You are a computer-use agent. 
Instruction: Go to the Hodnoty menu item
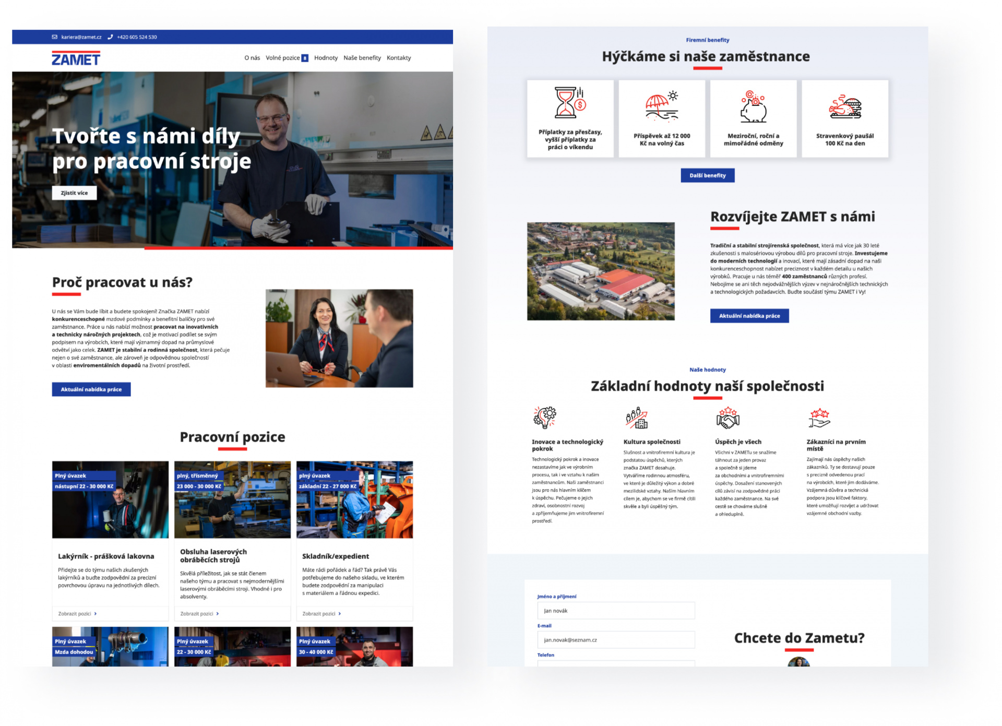point(326,58)
